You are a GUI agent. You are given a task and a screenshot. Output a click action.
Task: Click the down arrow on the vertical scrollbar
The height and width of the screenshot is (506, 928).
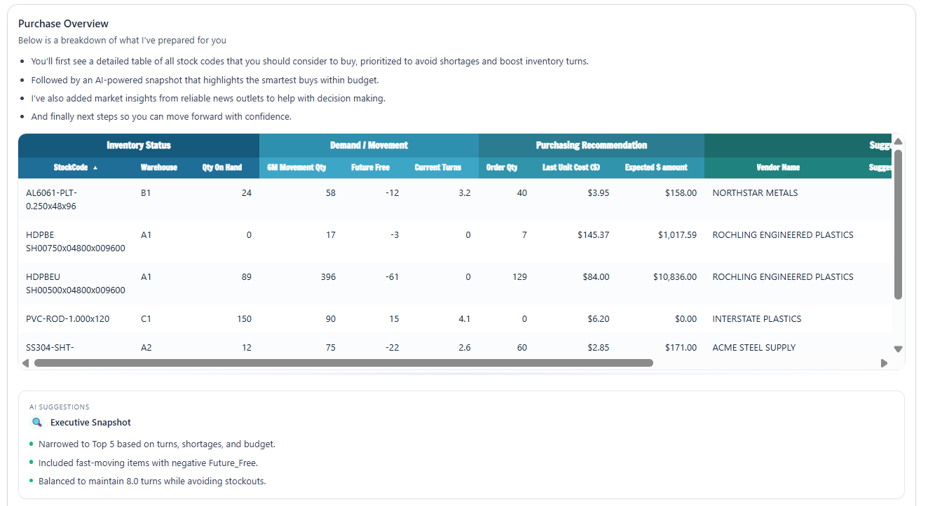coord(897,348)
